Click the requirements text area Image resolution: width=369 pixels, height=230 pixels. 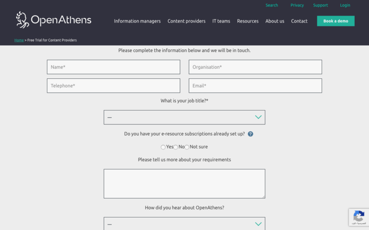pos(184,184)
